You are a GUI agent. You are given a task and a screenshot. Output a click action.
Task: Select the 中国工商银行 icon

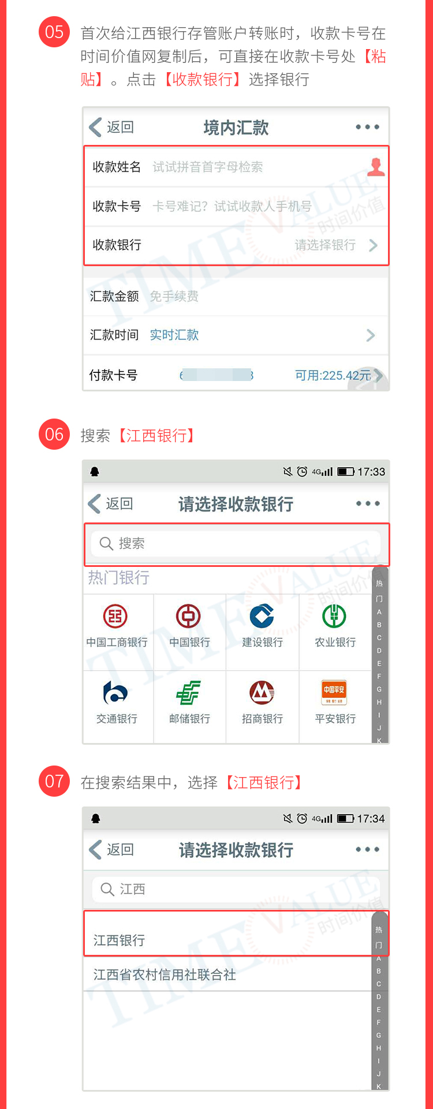click(x=115, y=616)
